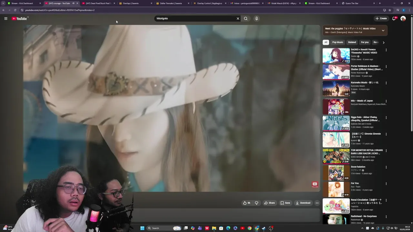Open the YouTube app in the taskbar
This screenshot has height=232, width=413.
point(242,228)
